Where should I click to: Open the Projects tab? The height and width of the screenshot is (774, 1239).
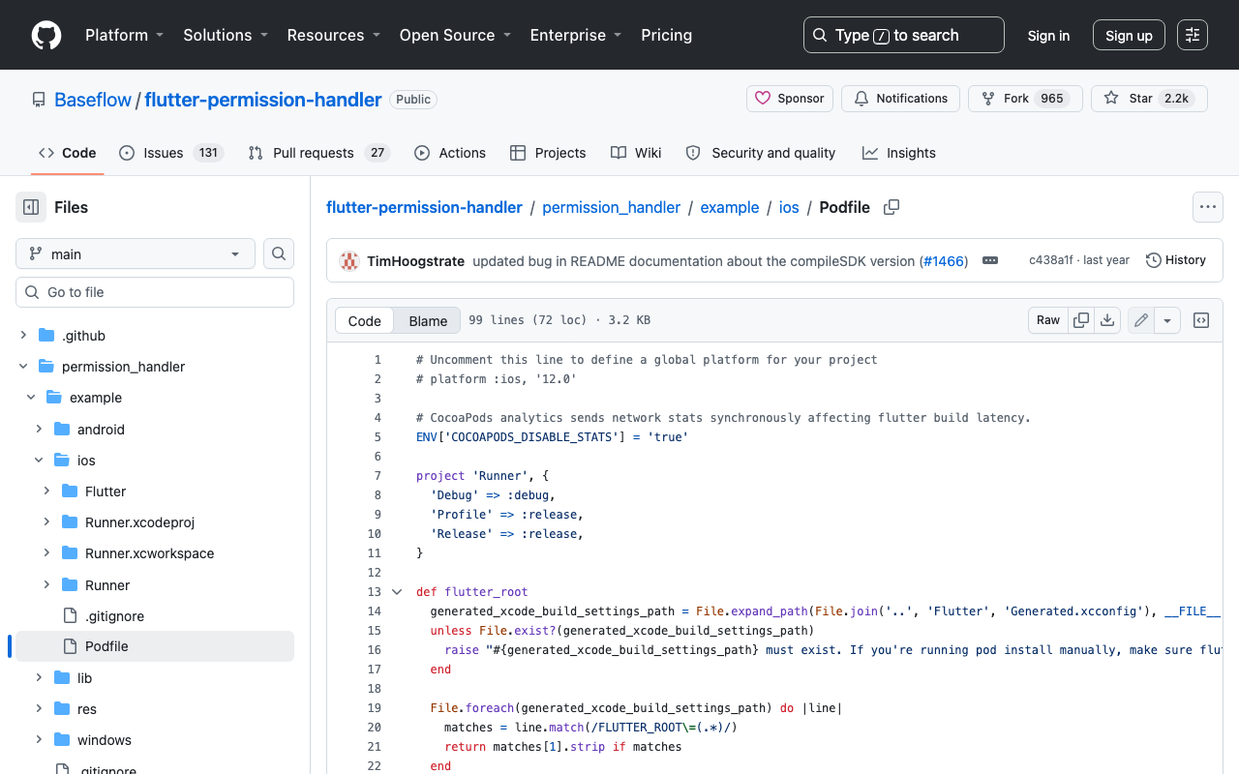click(548, 153)
